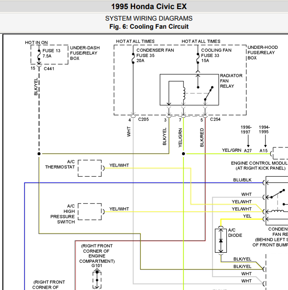
Task: Click the "Fig. 6: Cooling Fan Circuit" caption
Action: [x=149, y=26]
